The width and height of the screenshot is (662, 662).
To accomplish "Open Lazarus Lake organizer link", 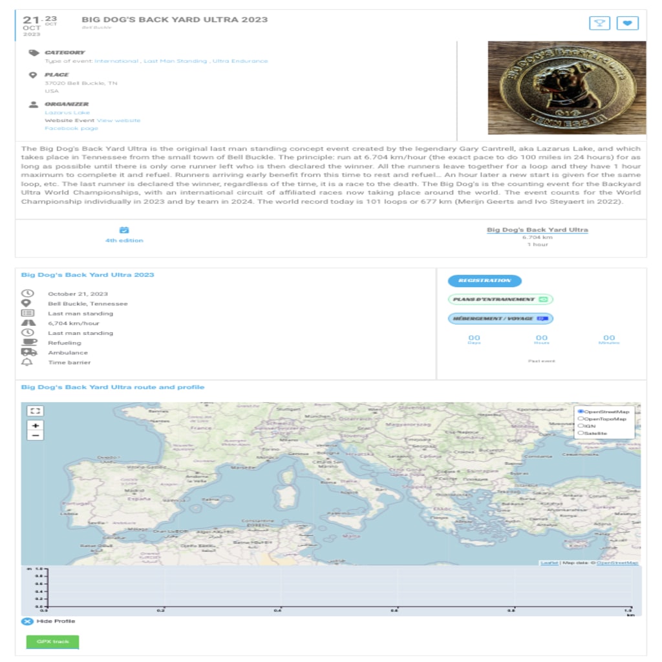I will [67, 112].
